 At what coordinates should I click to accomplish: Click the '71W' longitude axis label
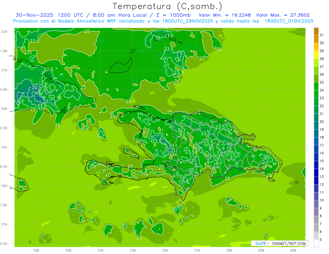(x=197, y=250)
